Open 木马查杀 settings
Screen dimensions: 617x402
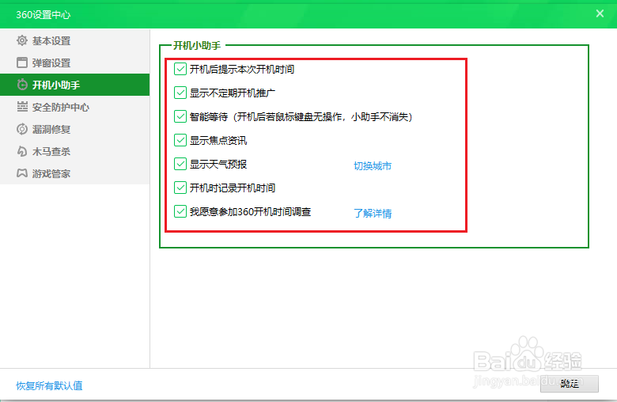coord(75,151)
